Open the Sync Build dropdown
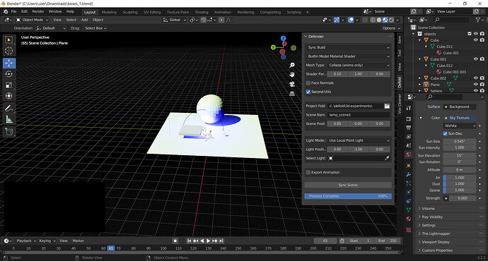The width and height of the screenshot is (488, 261). [x=348, y=47]
